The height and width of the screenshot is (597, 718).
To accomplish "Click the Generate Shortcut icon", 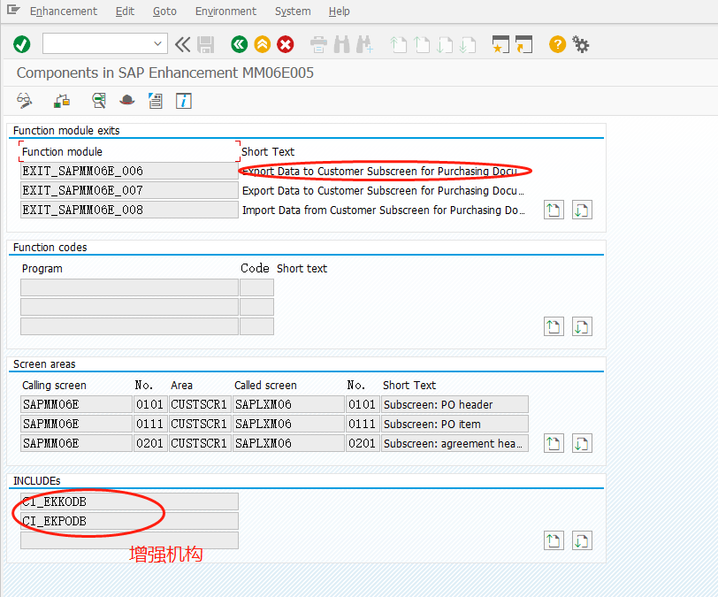I will (x=523, y=44).
